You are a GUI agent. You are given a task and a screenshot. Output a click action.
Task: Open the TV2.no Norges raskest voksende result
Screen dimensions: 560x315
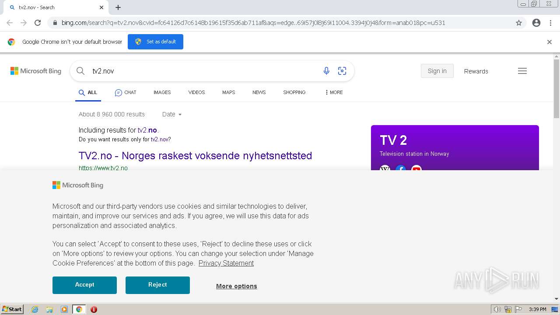[195, 155]
